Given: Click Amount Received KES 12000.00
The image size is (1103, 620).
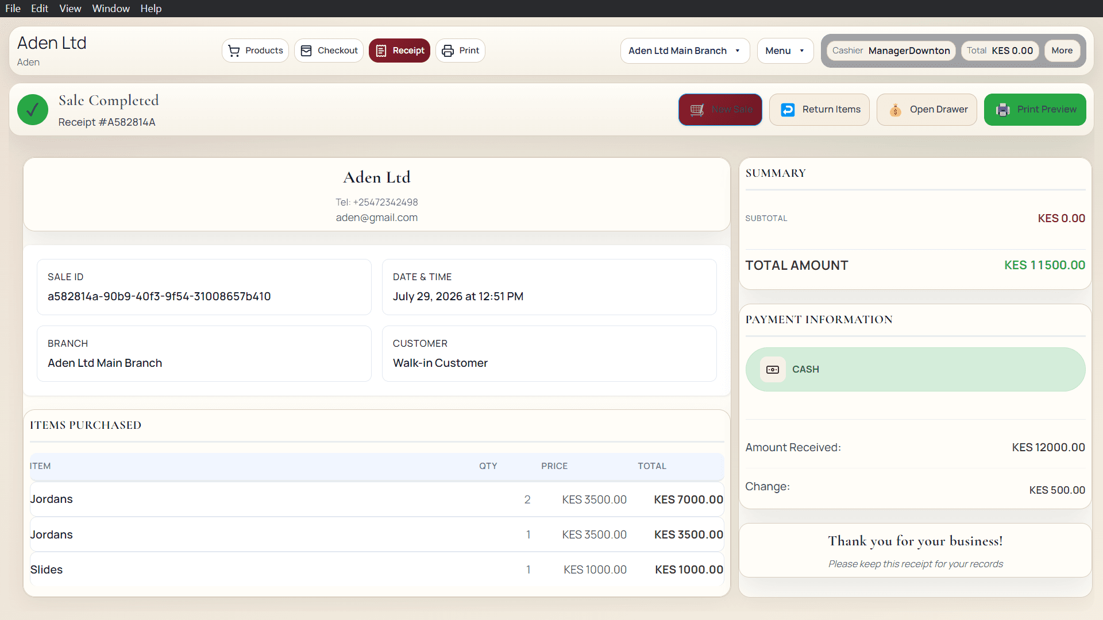Looking at the screenshot, I should click(x=1048, y=447).
